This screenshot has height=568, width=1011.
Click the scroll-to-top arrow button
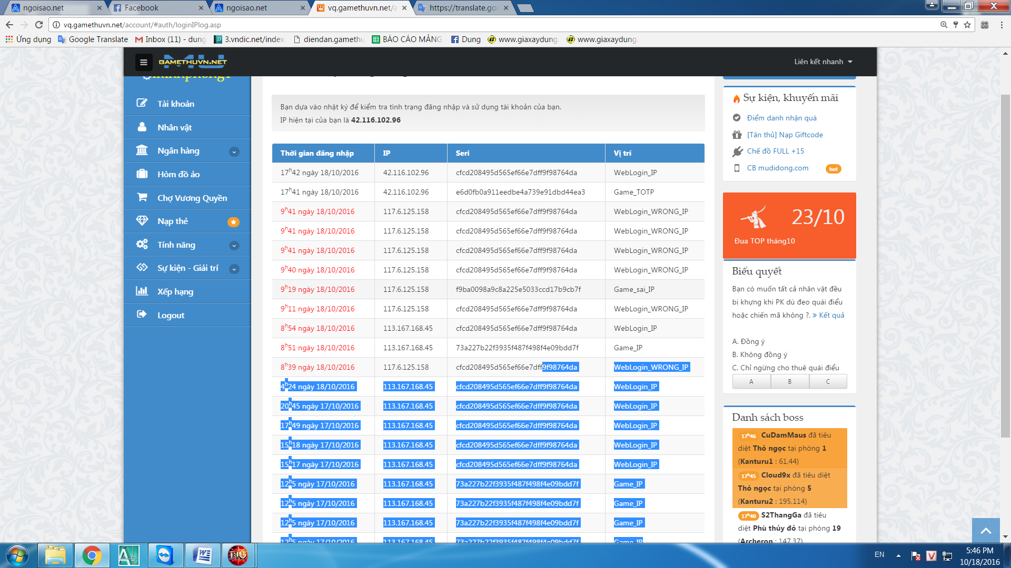click(986, 531)
